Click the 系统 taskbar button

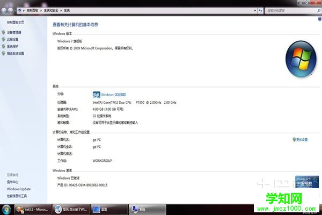click(147, 210)
